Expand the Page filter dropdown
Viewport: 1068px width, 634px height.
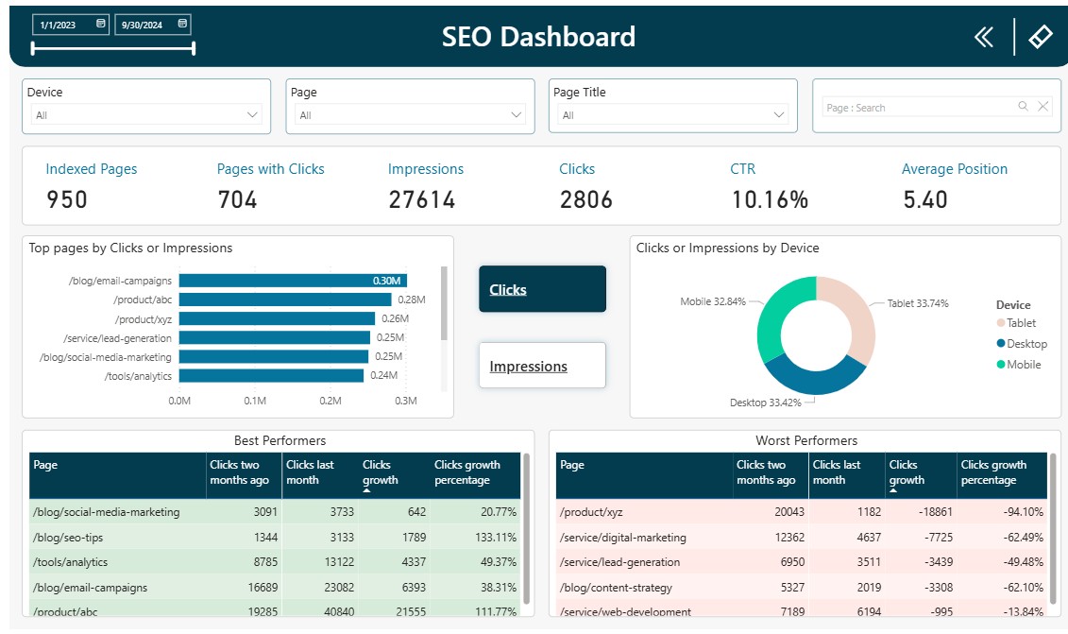(x=410, y=114)
